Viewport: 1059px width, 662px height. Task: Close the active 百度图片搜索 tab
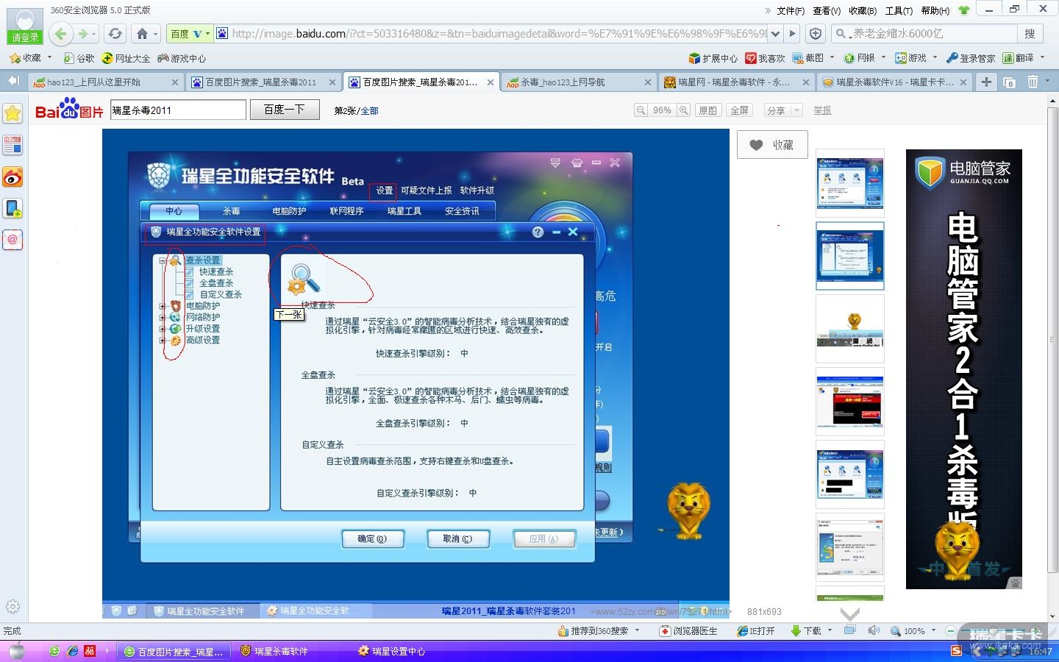[491, 82]
